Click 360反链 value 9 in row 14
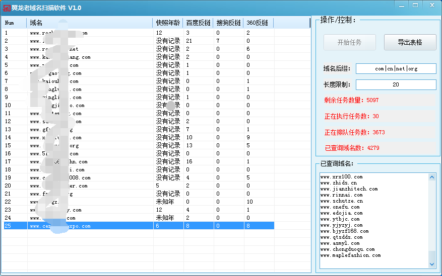The height and width of the screenshot is (276, 442). click(248, 137)
